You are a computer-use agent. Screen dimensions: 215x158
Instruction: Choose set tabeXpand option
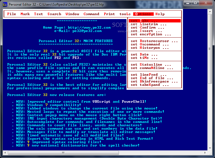[155, 85]
